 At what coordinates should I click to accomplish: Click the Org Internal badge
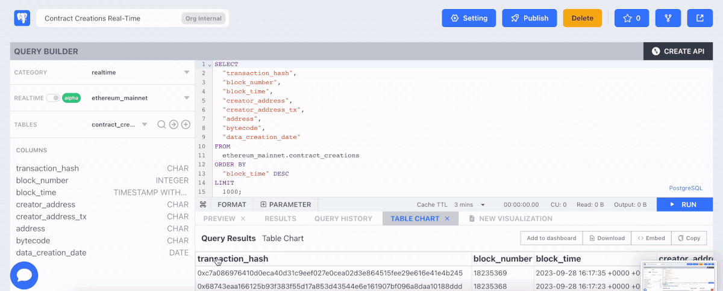click(x=203, y=18)
